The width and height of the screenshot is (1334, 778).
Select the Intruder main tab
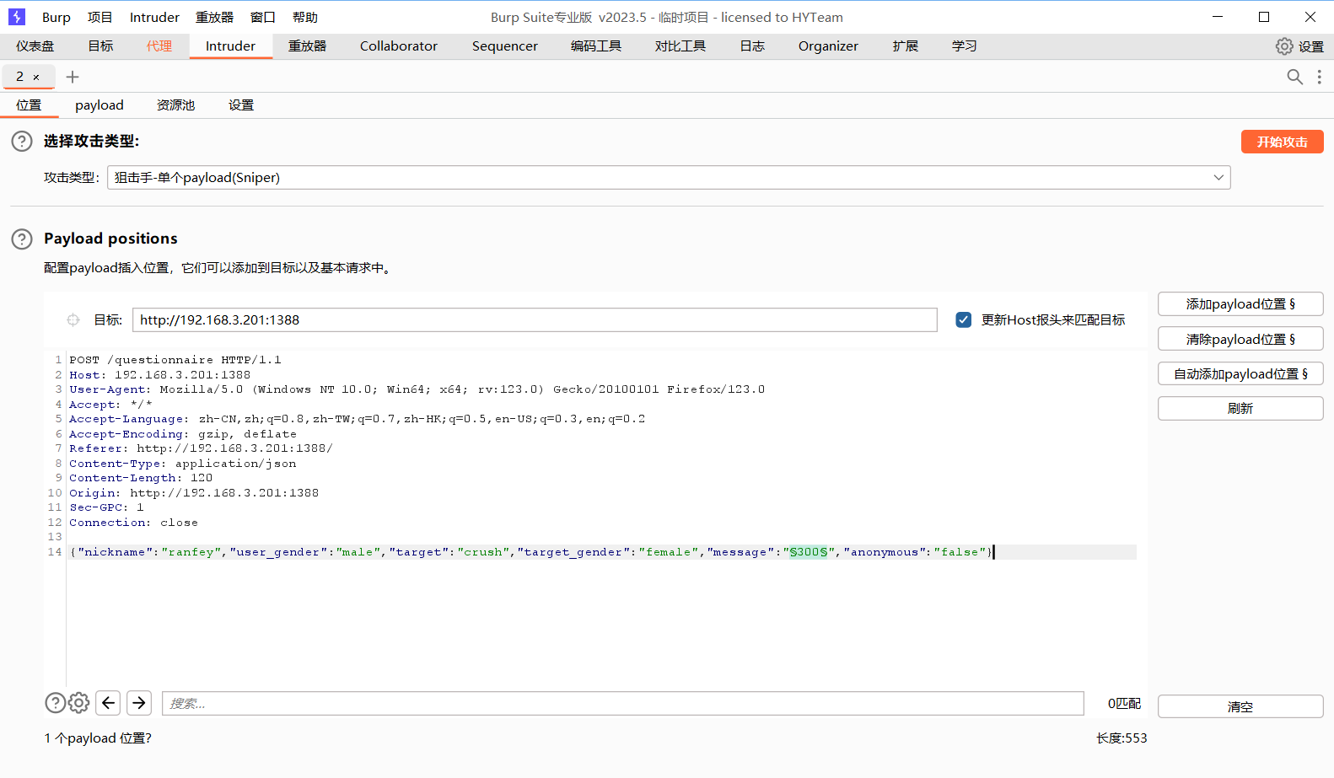230,46
